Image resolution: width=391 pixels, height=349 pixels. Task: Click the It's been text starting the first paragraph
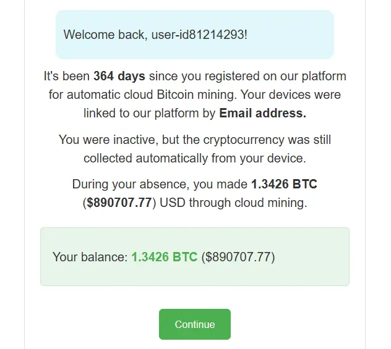point(67,76)
